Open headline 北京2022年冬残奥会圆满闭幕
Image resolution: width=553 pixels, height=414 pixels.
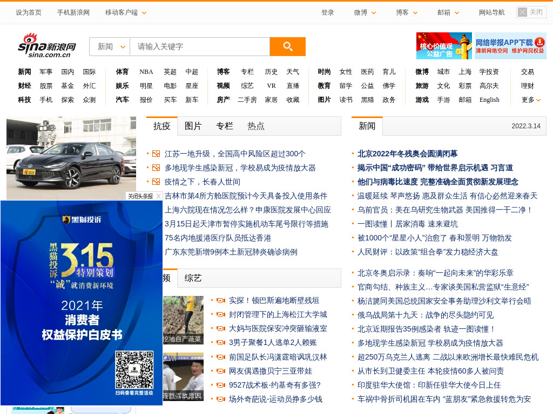pyautogui.click(x=407, y=154)
